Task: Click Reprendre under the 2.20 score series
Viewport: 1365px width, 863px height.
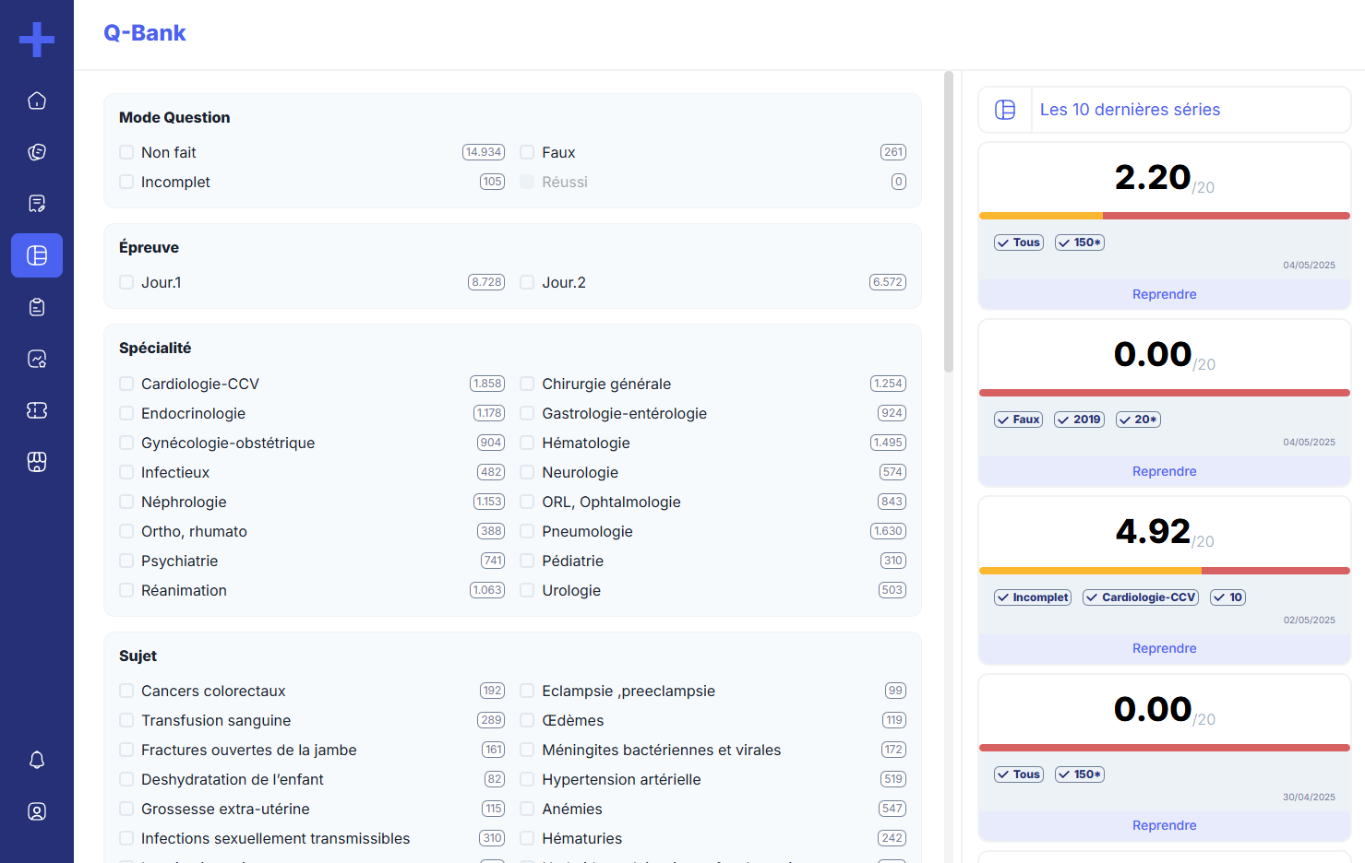Action: point(1164,294)
